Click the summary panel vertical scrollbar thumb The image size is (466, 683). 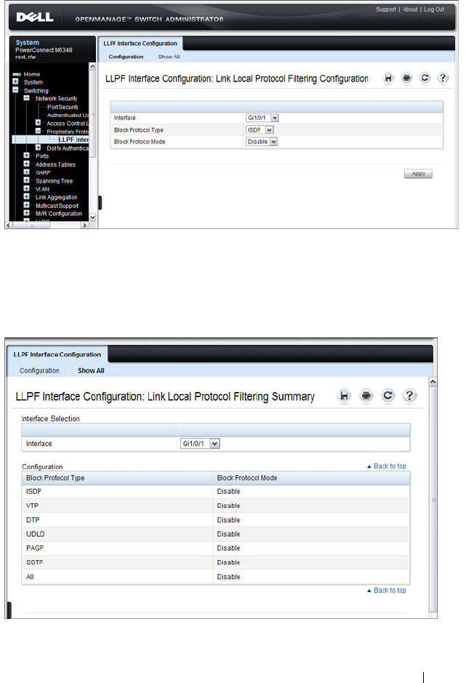pos(433,500)
